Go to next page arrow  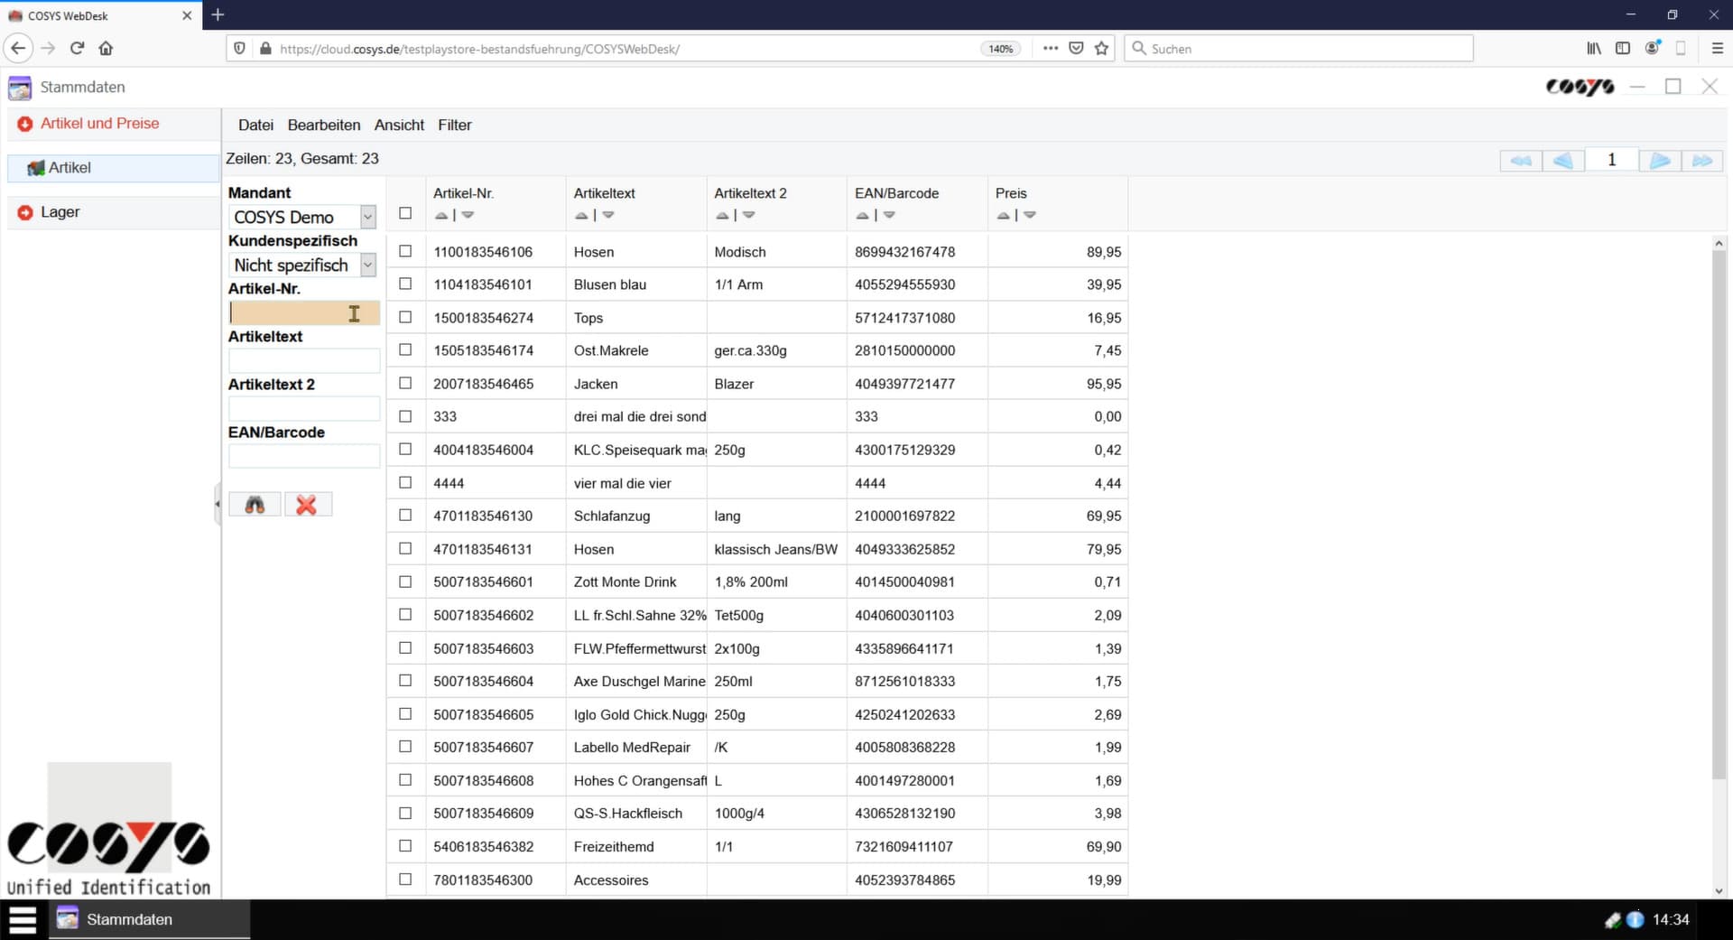1660,161
